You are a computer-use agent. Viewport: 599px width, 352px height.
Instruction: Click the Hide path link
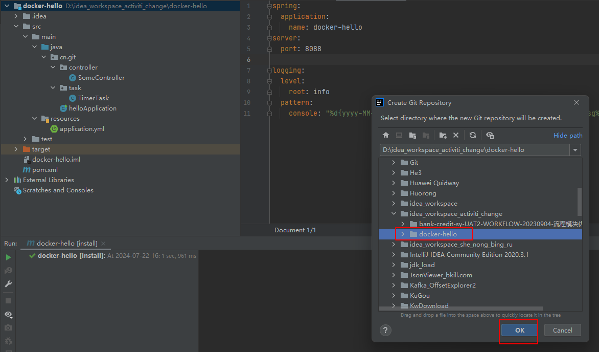tap(567, 136)
